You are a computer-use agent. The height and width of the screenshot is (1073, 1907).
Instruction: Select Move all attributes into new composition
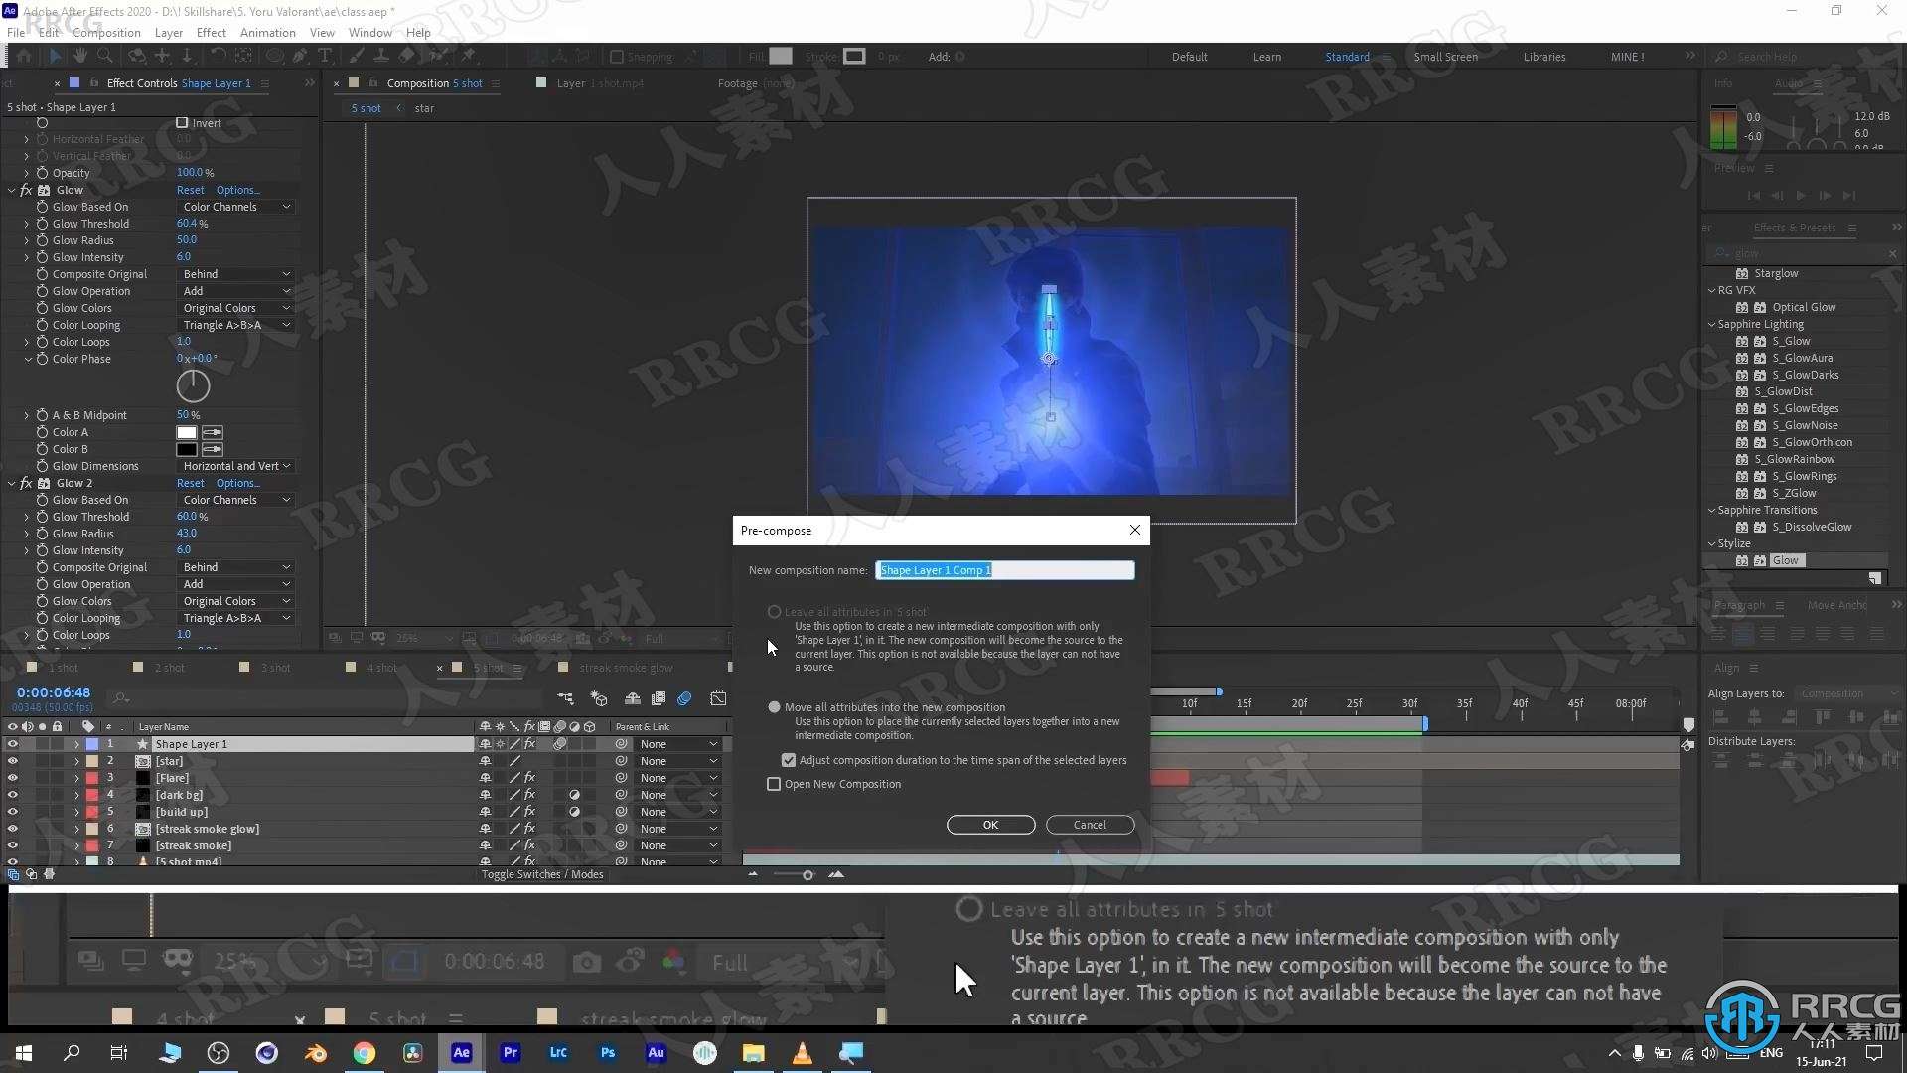(x=774, y=707)
